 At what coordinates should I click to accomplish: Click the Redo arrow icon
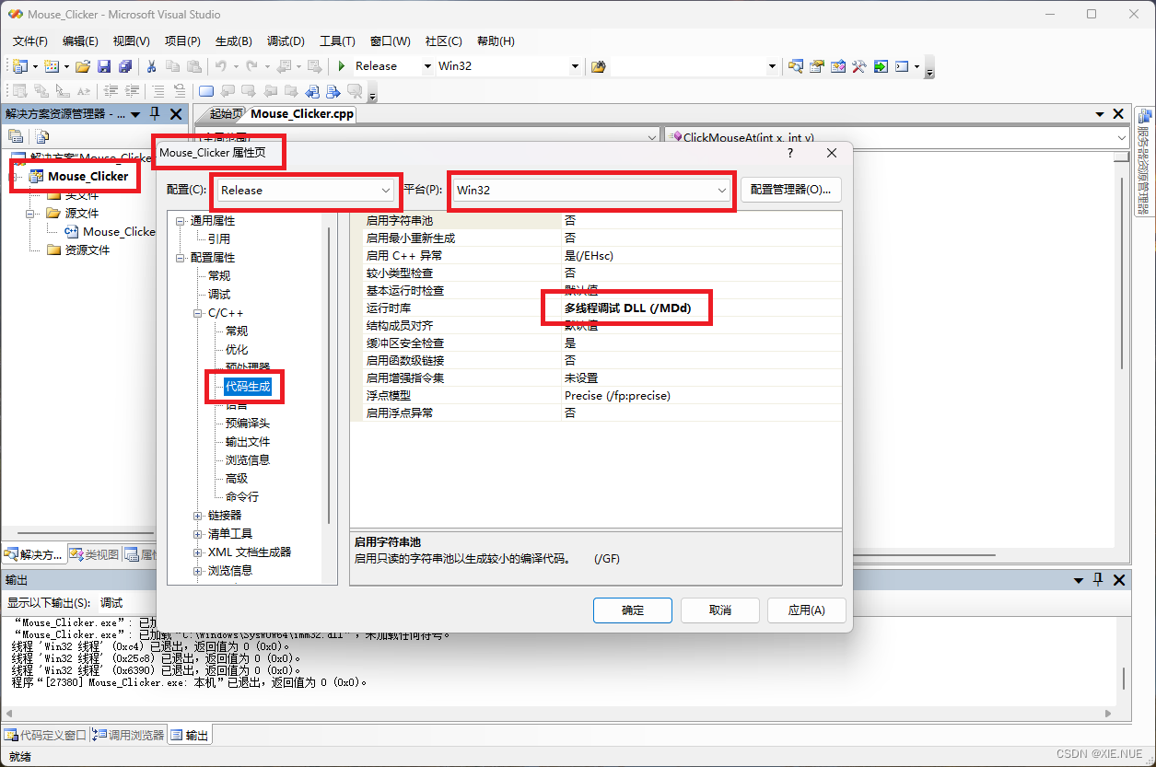(x=251, y=66)
